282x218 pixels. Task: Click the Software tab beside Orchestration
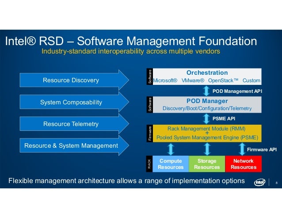[150, 76]
